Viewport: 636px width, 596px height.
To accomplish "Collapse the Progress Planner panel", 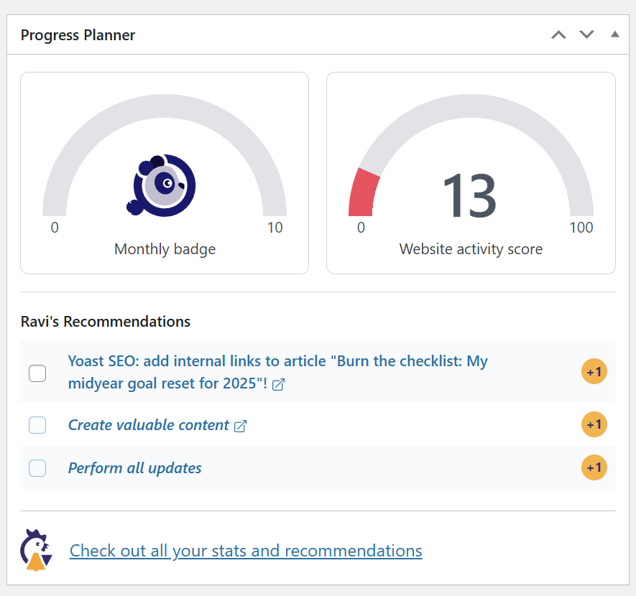I will [x=615, y=34].
